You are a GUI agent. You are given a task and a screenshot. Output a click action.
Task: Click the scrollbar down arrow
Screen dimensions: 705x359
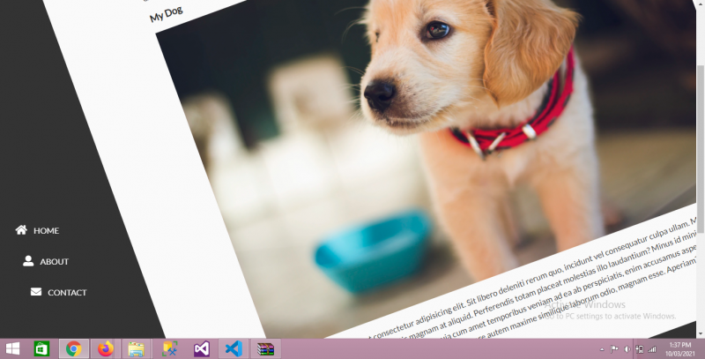701,333
